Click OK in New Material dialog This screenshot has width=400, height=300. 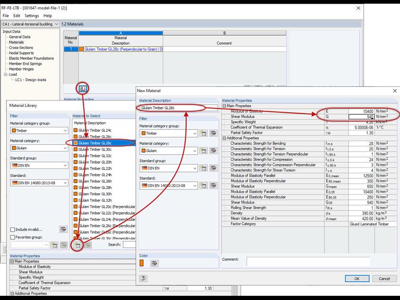[357, 278]
